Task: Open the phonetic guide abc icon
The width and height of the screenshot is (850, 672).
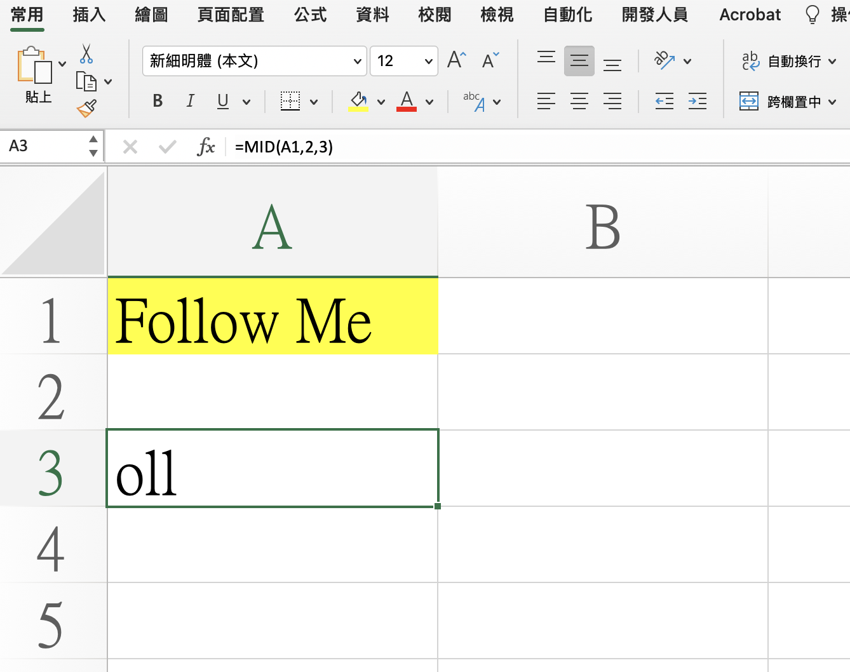Action: 474,102
